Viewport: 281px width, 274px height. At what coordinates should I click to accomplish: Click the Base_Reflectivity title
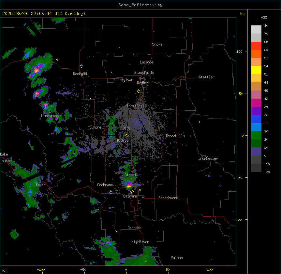140,5
